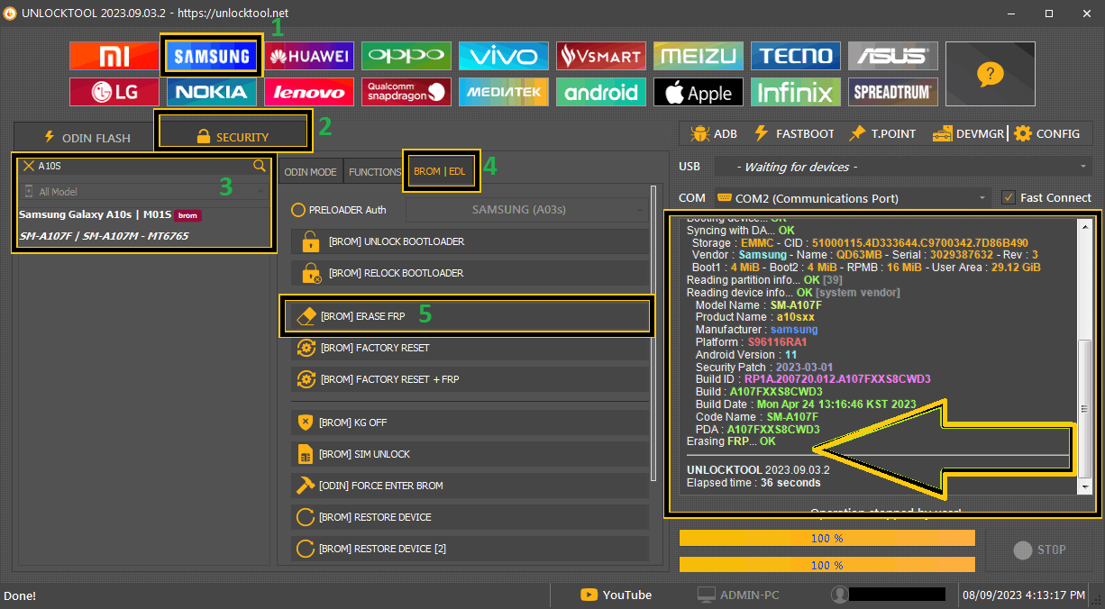
Task: Choose the Spreadtrum brand logo
Action: 892,92
